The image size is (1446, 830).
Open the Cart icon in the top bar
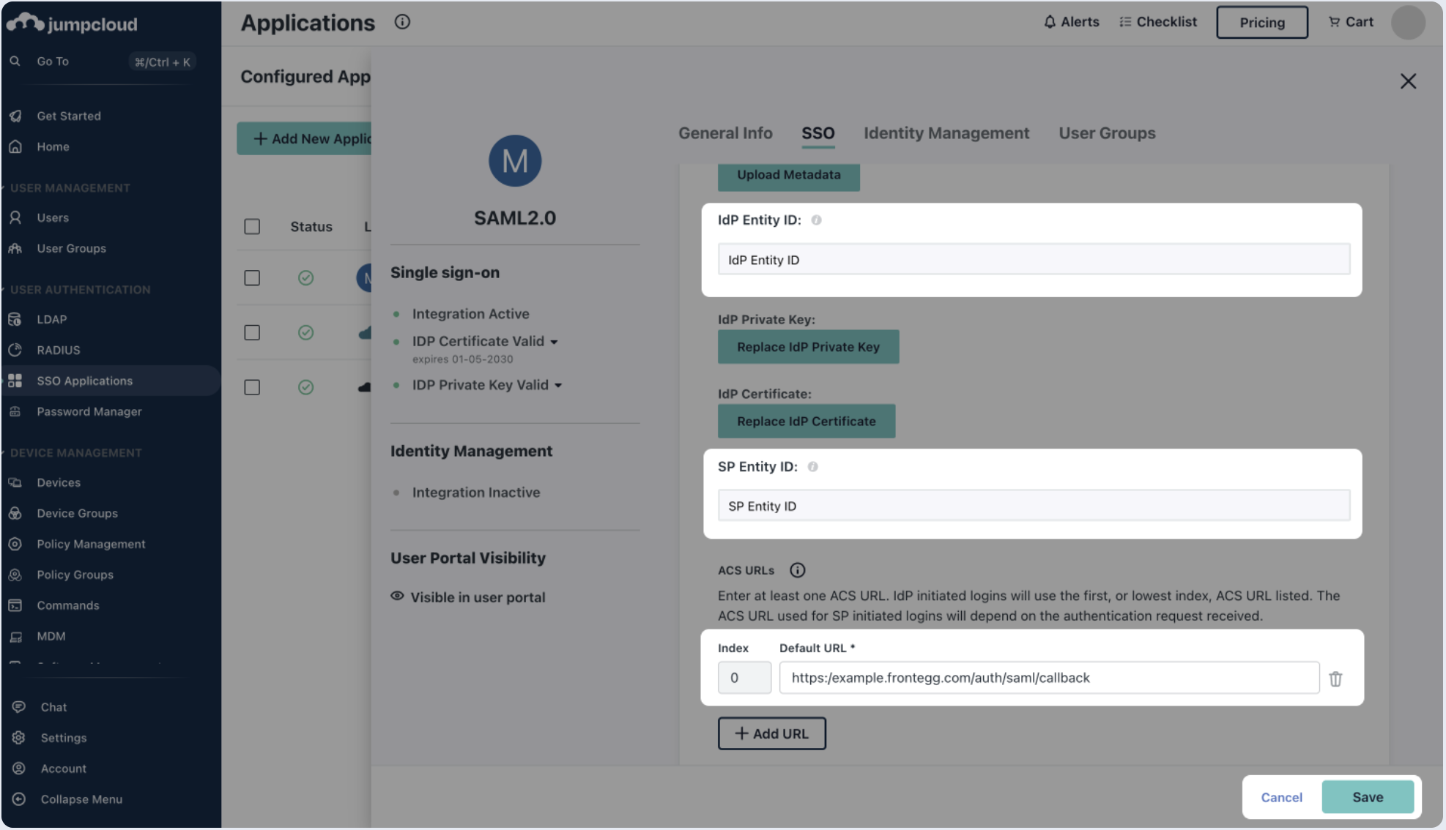tap(1334, 22)
